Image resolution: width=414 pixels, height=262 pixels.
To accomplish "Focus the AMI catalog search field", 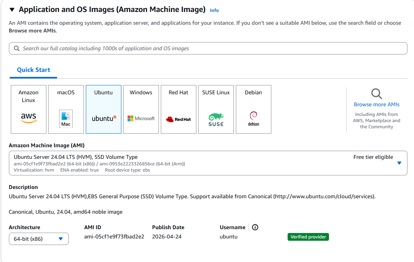I will [x=208, y=49].
